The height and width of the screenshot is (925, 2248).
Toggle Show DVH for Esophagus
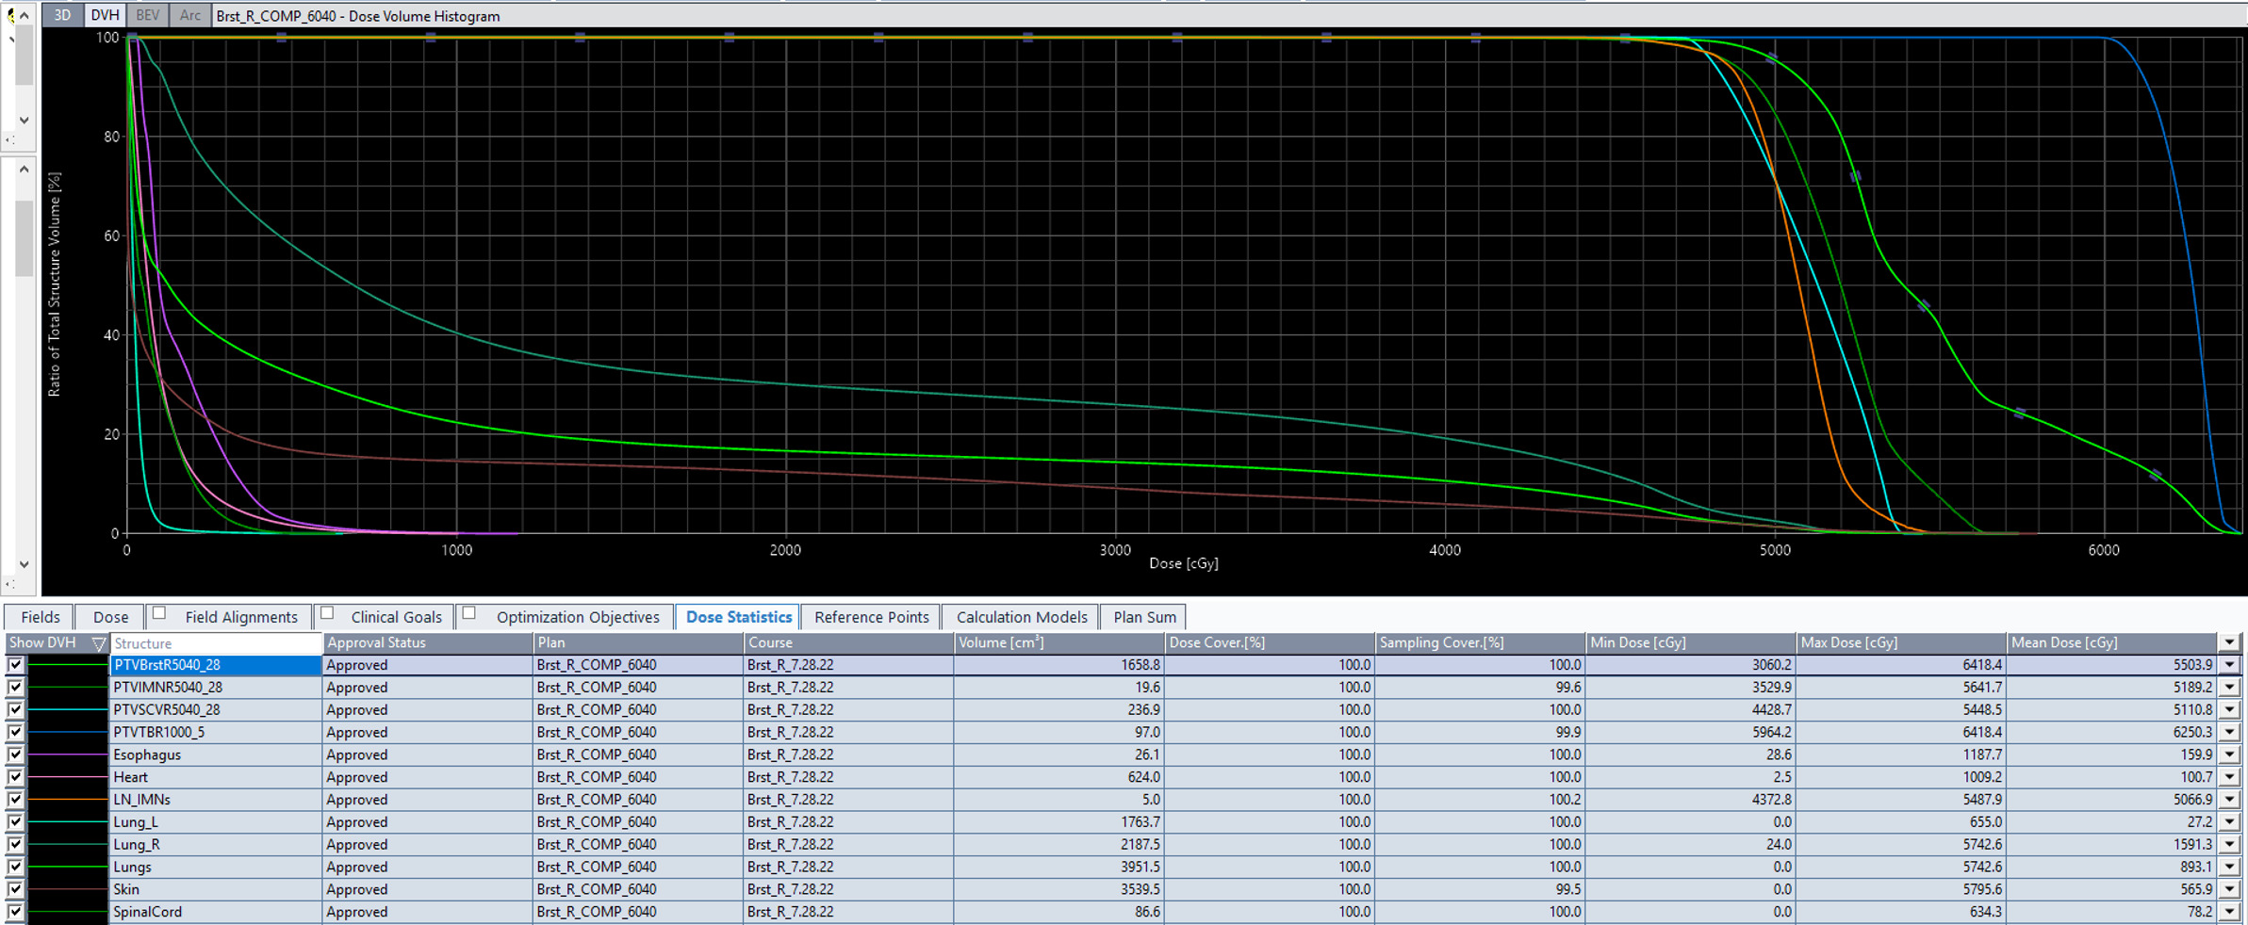(x=15, y=755)
